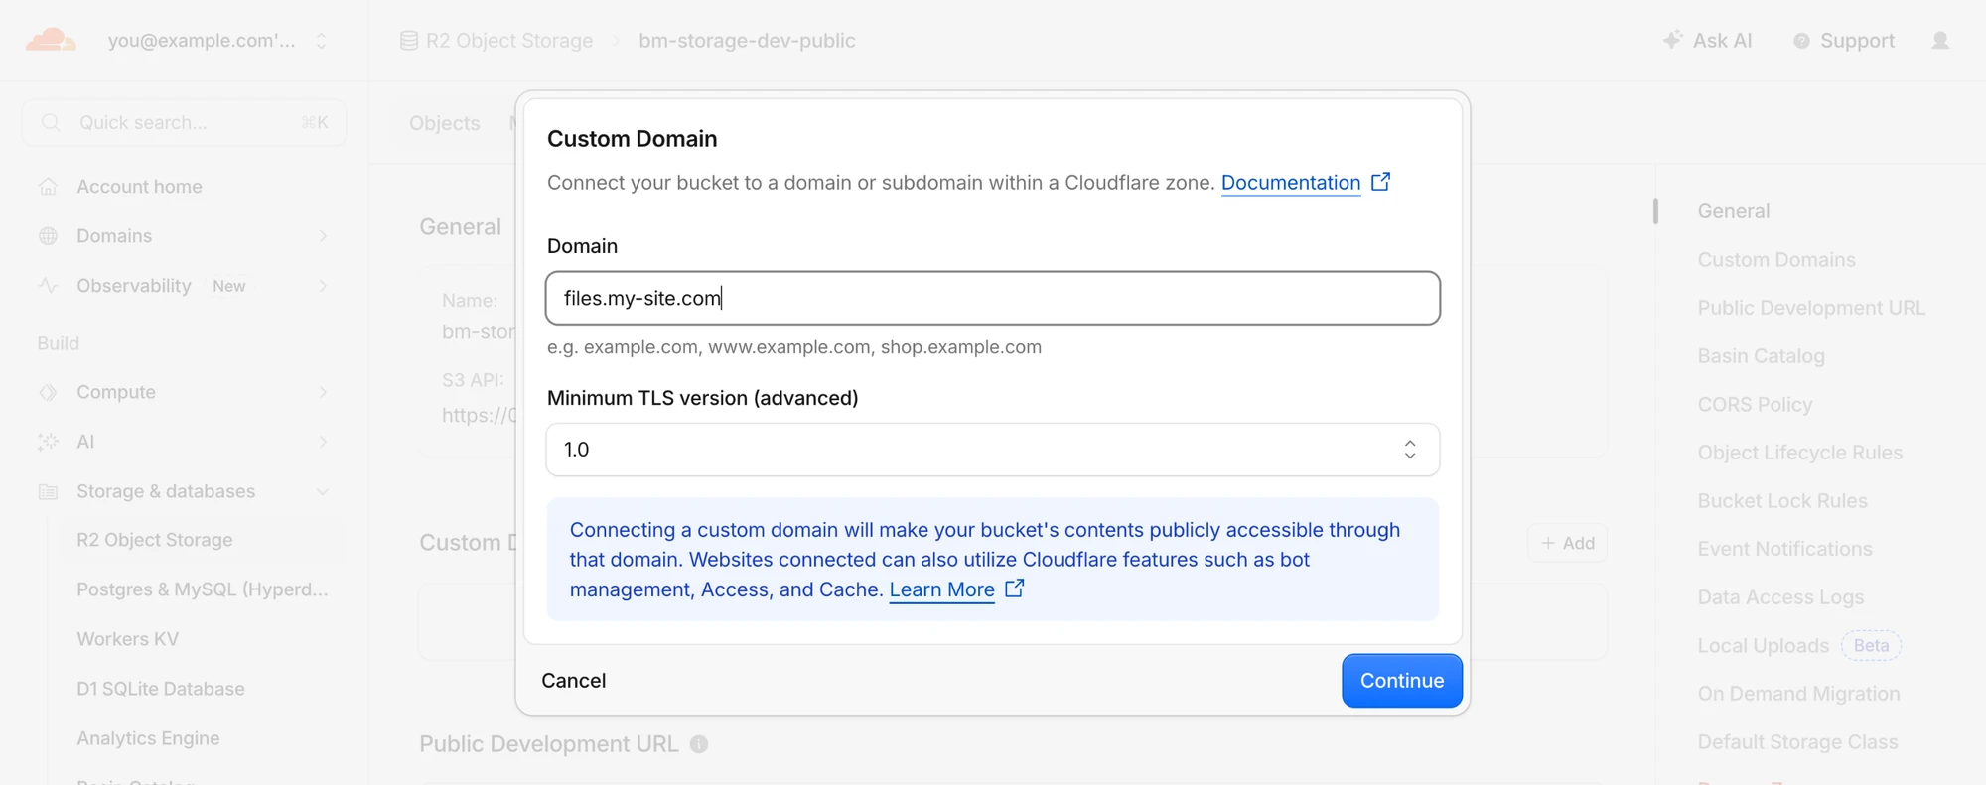The width and height of the screenshot is (1986, 785).
Task: Open the Minimum TLS version dropdown
Action: tap(993, 450)
